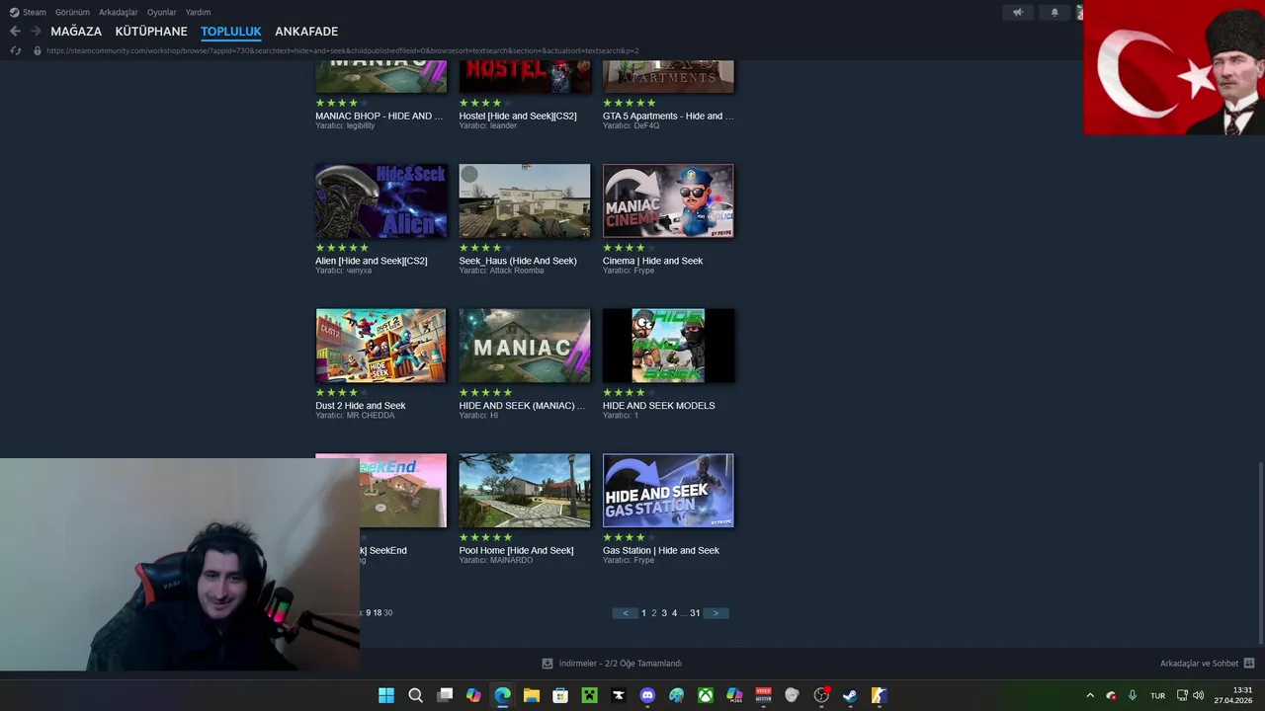Screen dimensions: 1265x711
Task: Open Task View on taskbar
Action: (x=445, y=695)
